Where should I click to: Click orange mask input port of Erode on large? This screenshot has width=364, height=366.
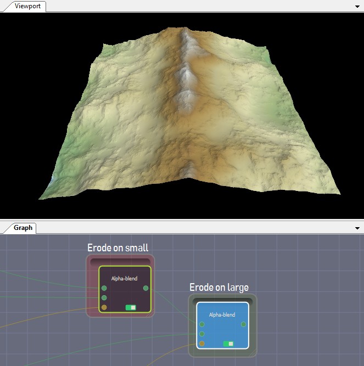202,344
